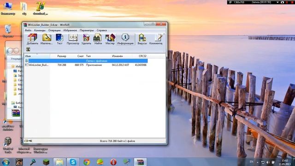
Task: Open the Команды menu
Action: [40, 30]
